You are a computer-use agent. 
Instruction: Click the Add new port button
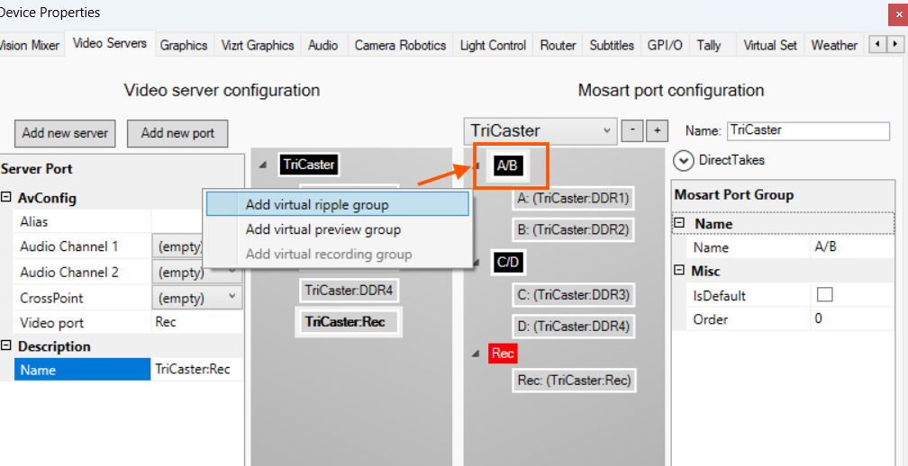click(x=177, y=133)
